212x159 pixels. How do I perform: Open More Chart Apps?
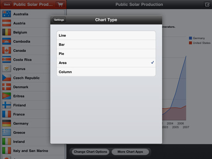(130, 152)
